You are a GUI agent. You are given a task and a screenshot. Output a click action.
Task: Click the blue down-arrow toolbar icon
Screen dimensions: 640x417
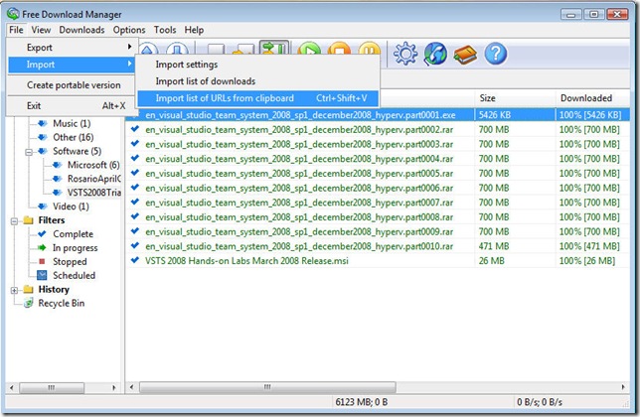coord(177,49)
